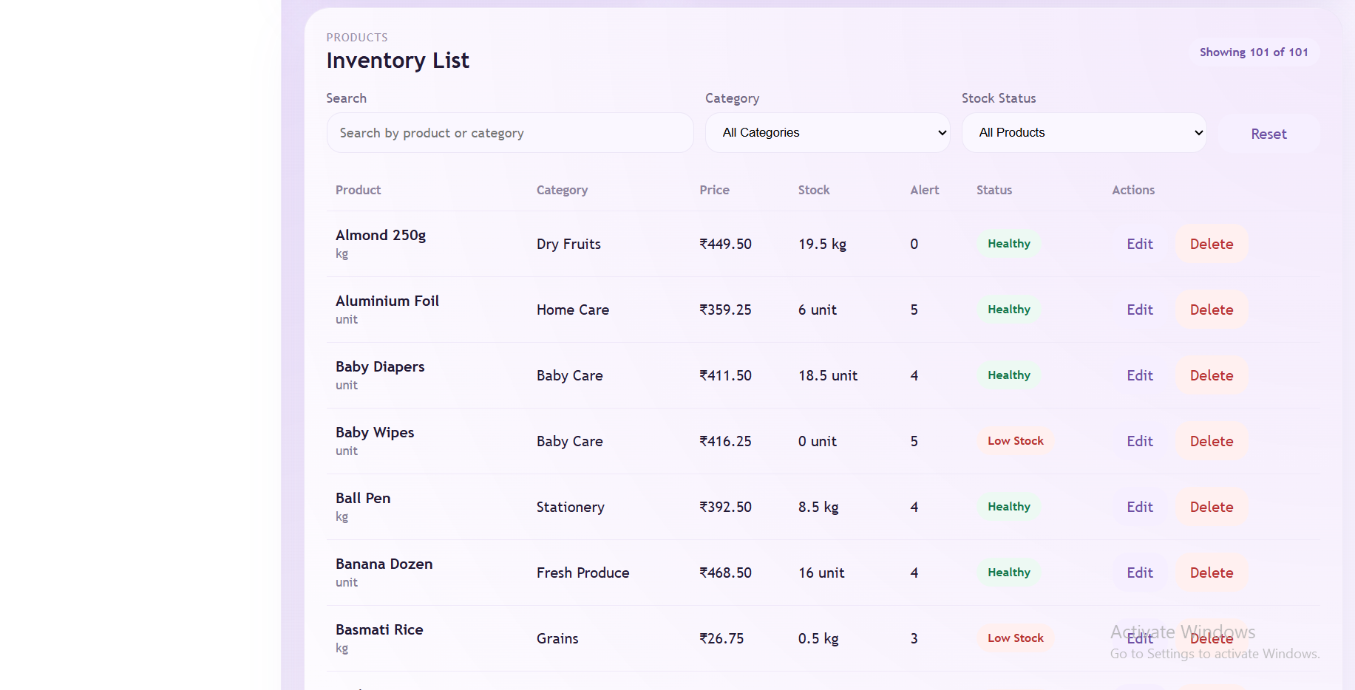Click the Stationery category cell

click(x=571, y=507)
